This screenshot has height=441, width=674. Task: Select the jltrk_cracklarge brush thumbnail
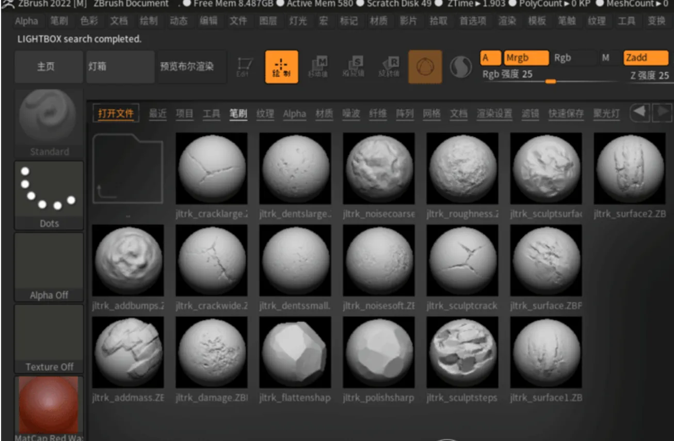(x=212, y=168)
